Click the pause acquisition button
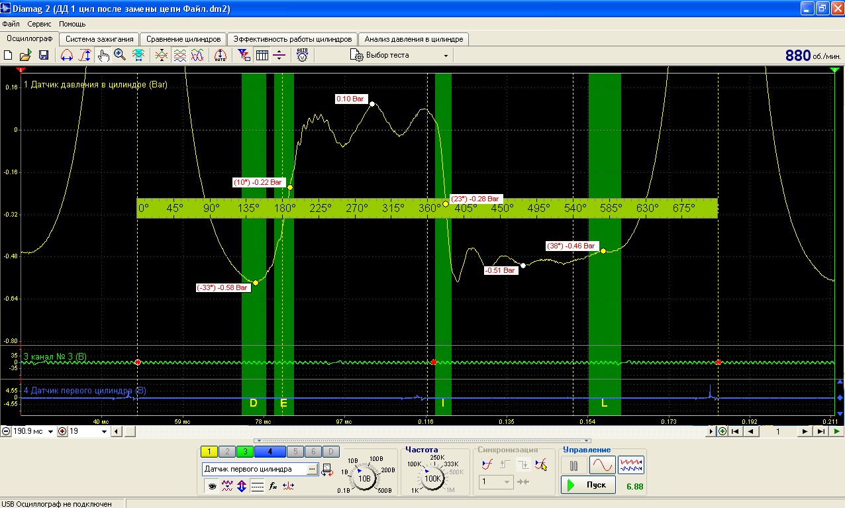 [573, 465]
